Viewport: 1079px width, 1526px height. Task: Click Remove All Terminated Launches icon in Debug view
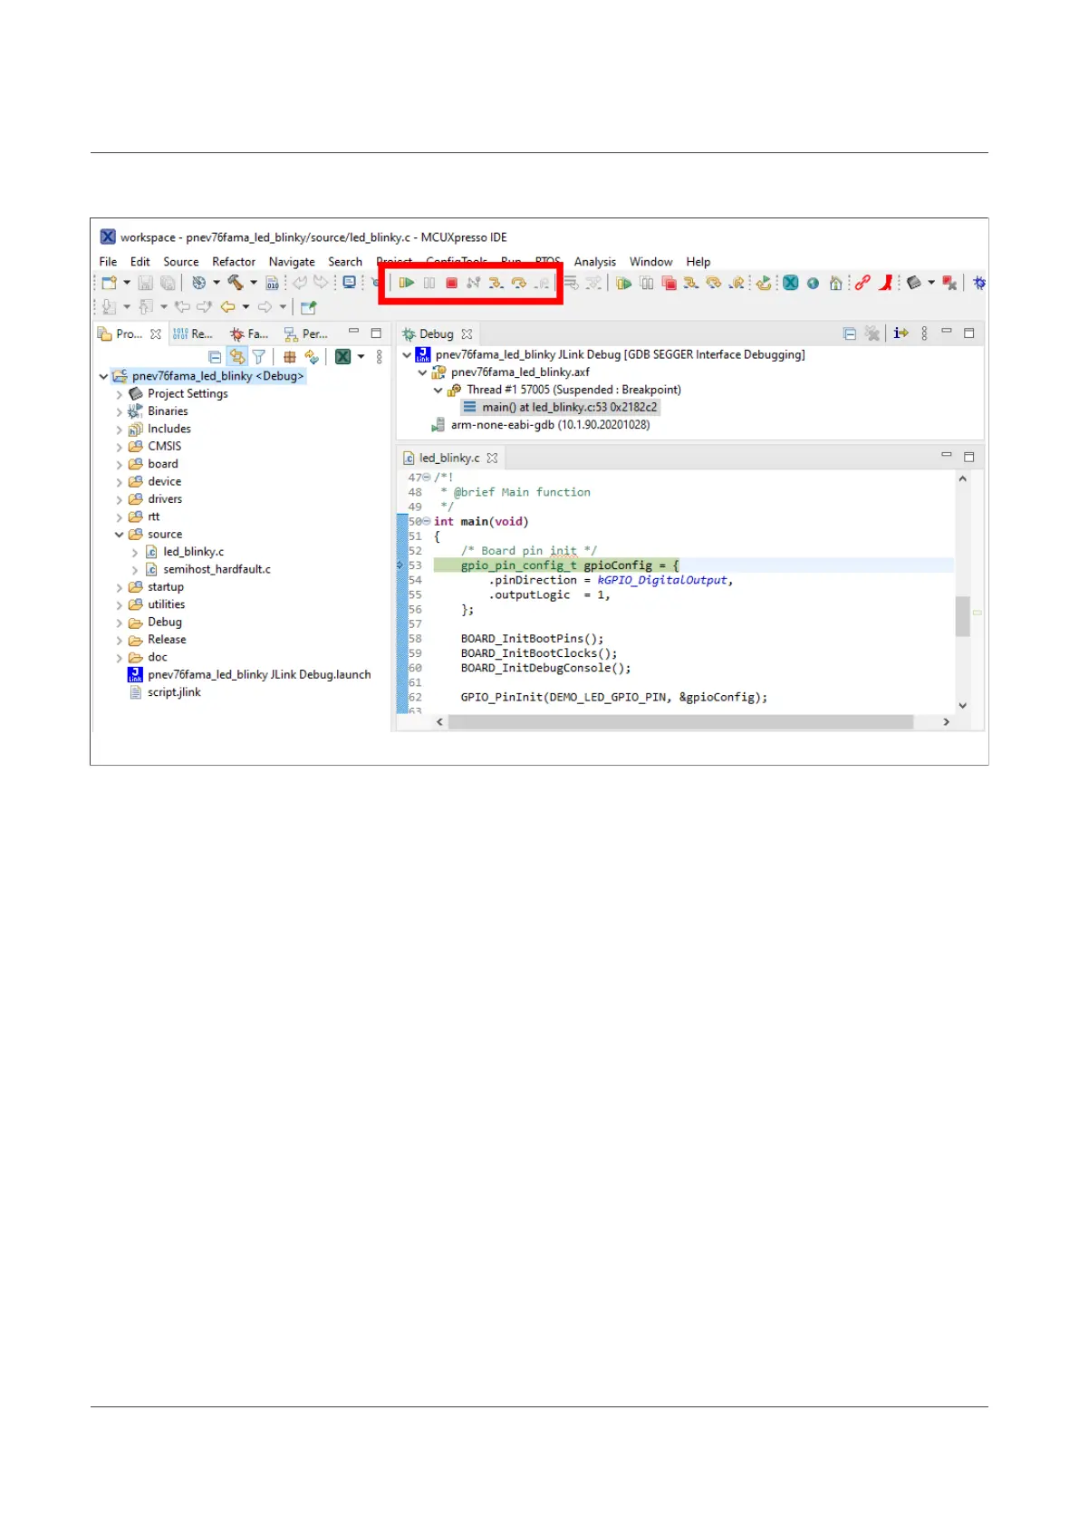click(x=872, y=333)
